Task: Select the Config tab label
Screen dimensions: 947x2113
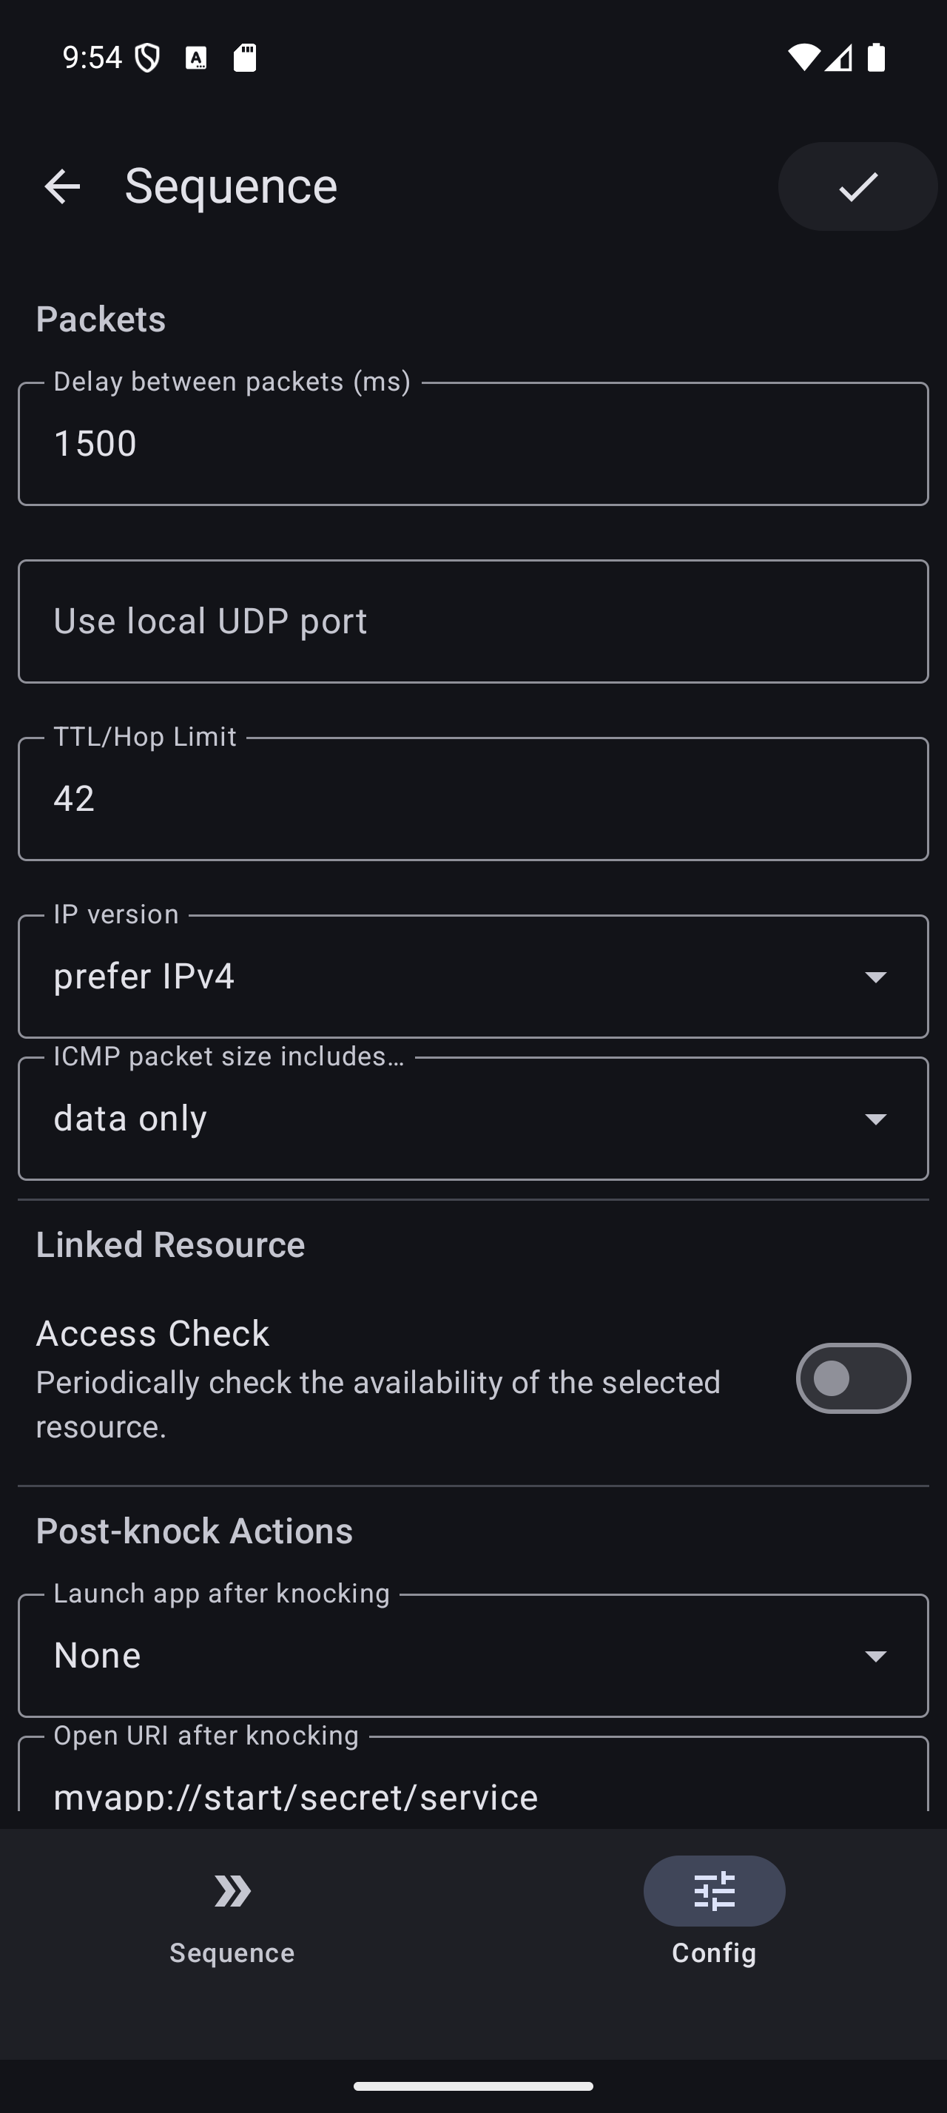Action: (713, 1952)
